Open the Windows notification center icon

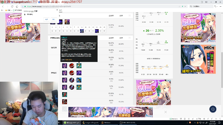click(219, 122)
